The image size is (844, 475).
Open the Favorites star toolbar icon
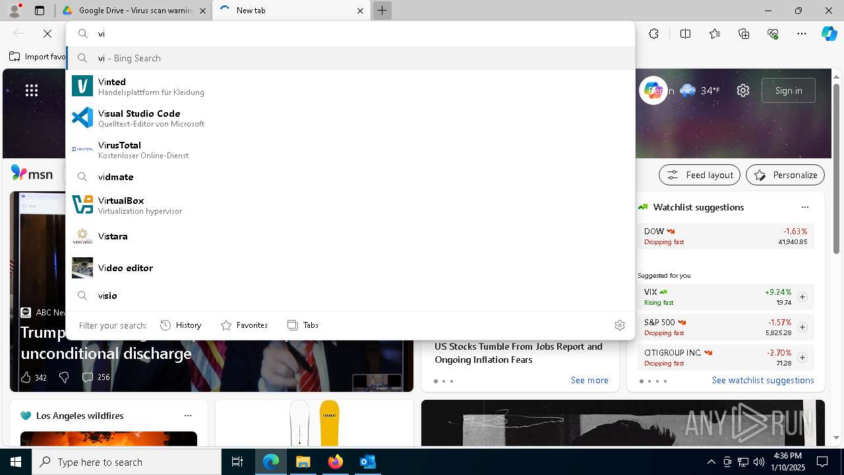[x=715, y=34]
